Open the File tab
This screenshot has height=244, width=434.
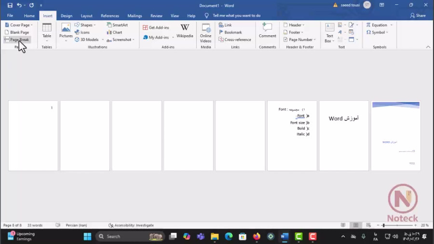[10, 16]
